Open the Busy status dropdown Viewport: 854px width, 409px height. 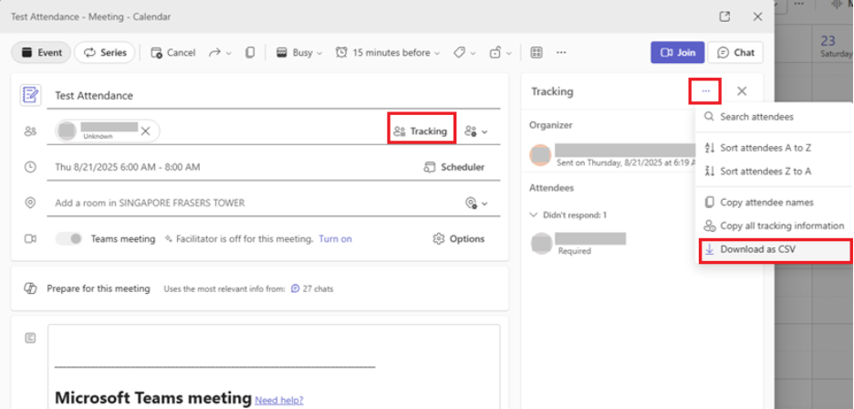pyautogui.click(x=299, y=53)
